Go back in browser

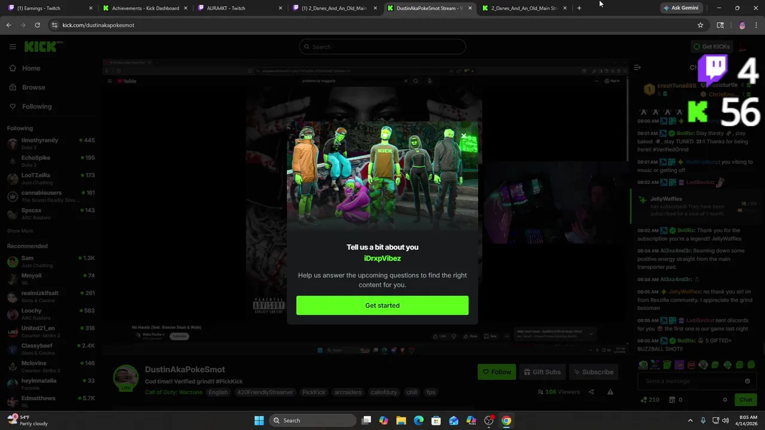[8, 25]
